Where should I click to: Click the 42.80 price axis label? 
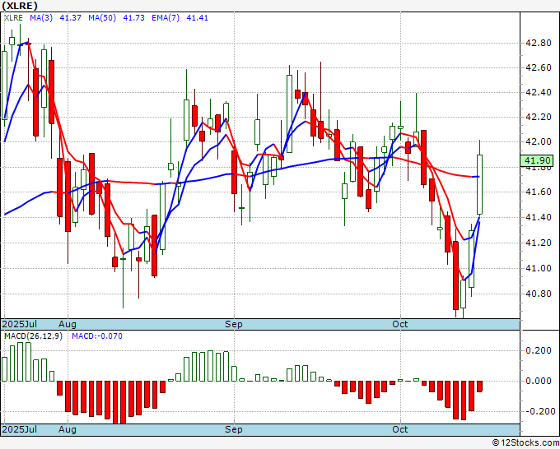[x=539, y=43]
